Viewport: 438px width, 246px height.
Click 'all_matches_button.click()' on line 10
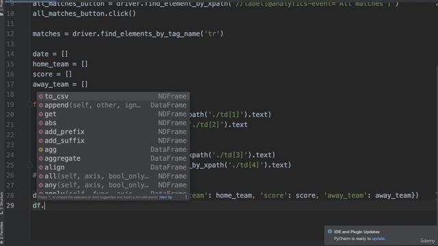coord(84,14)
